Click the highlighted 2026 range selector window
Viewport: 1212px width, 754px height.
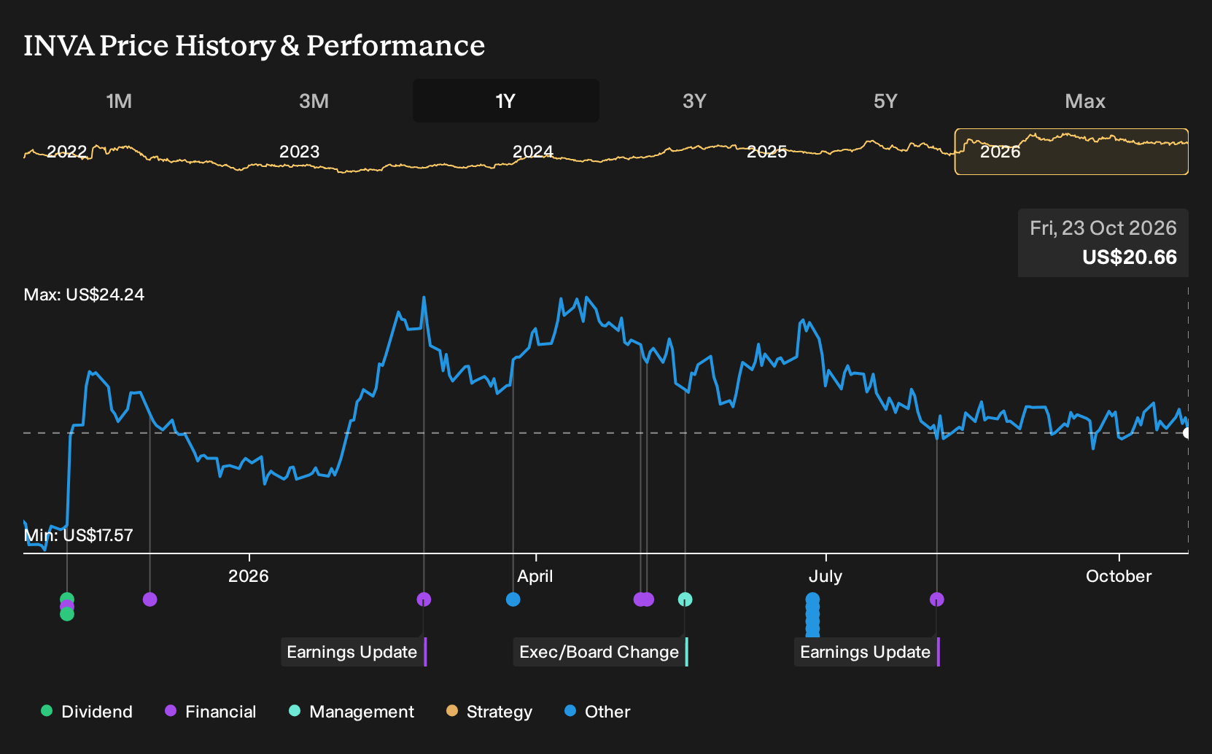1071,152
